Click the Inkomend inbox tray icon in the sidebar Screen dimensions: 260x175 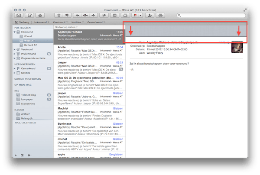18,32
